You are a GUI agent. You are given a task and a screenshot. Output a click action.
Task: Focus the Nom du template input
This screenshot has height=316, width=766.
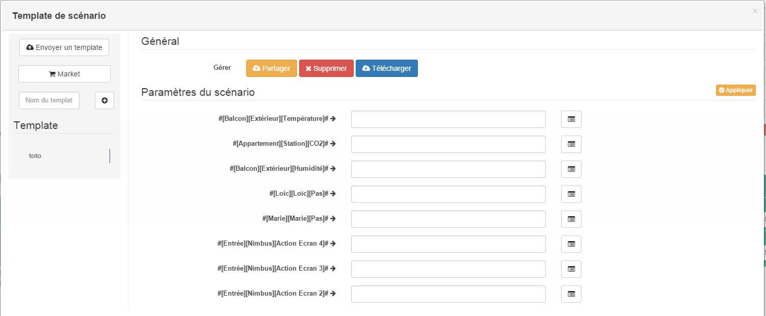click(49, 100)
